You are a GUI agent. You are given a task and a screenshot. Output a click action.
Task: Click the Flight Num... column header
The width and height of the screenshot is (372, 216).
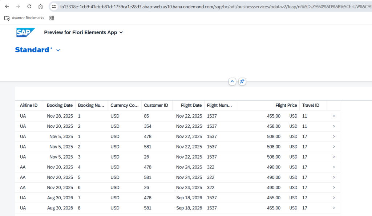pyautogui.click(x=219, y=106)
